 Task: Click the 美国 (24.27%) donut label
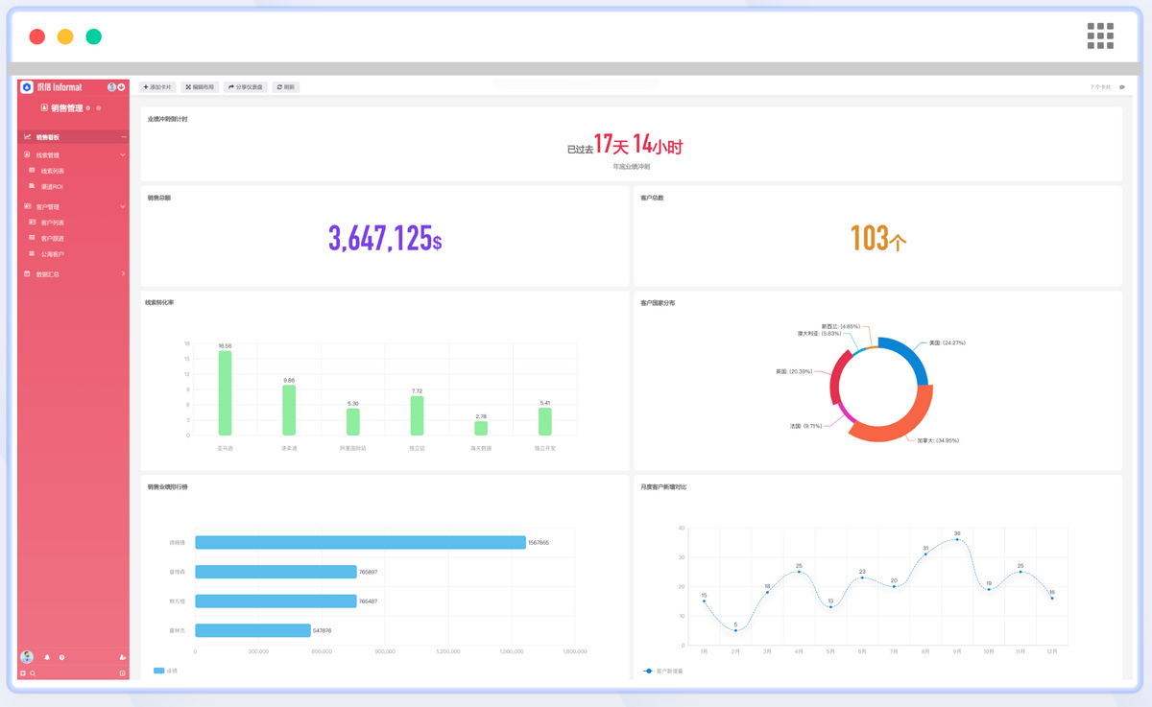(947, 342)
